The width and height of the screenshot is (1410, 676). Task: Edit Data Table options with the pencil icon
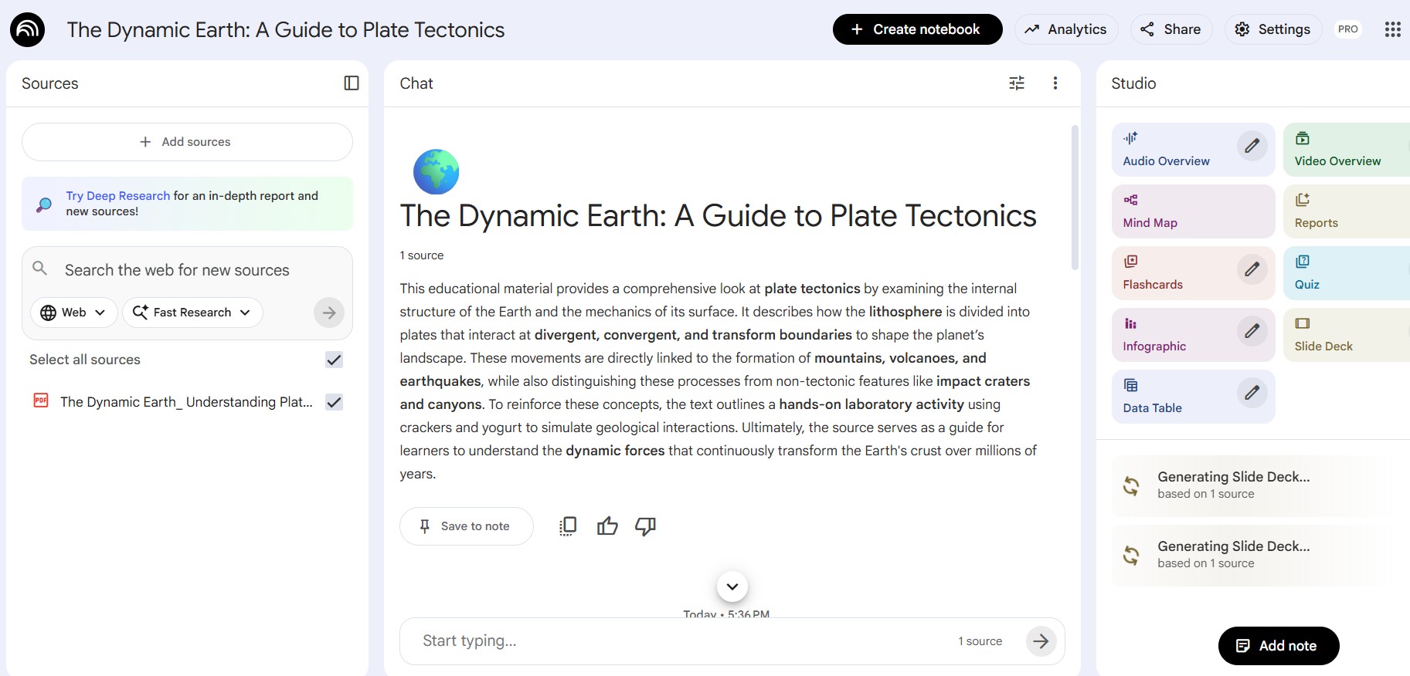click(1252, 393)
